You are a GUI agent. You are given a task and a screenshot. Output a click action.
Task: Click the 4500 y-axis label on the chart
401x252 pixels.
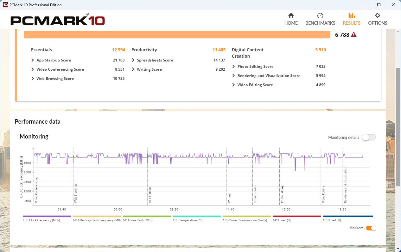click(27, 163)
